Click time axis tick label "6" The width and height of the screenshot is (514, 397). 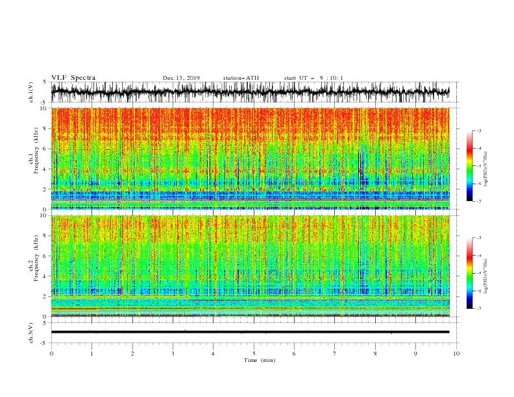pos(294,354)
